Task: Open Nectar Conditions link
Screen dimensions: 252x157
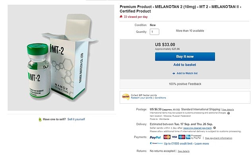Action: (161, 98)
